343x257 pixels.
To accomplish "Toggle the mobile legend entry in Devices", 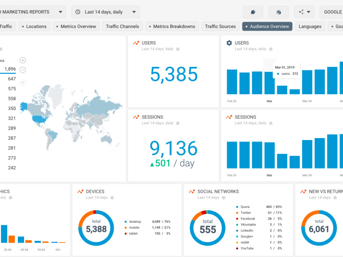I will pos(147,228).
